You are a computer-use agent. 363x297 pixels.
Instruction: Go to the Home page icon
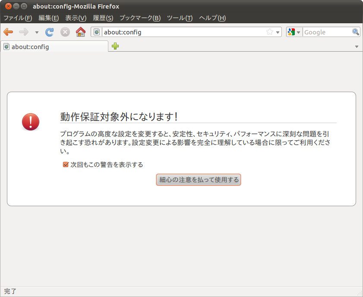(x=81, y=32)
